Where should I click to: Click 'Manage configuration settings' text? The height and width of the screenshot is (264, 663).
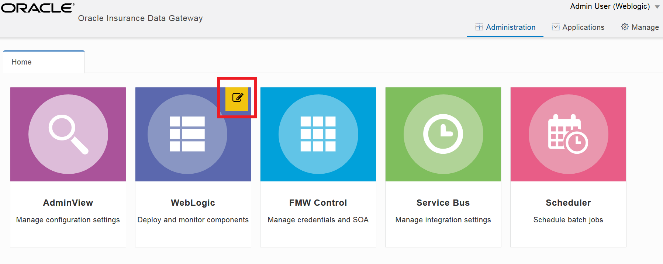coord(68,220)
